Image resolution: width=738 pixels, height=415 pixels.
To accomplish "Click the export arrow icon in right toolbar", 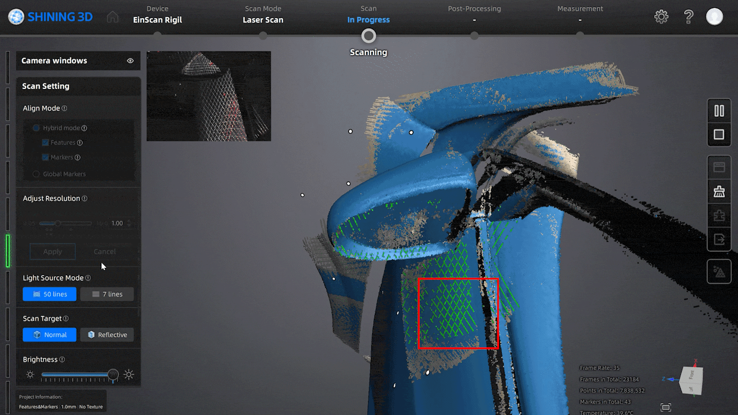I will (x=719, y=239).
